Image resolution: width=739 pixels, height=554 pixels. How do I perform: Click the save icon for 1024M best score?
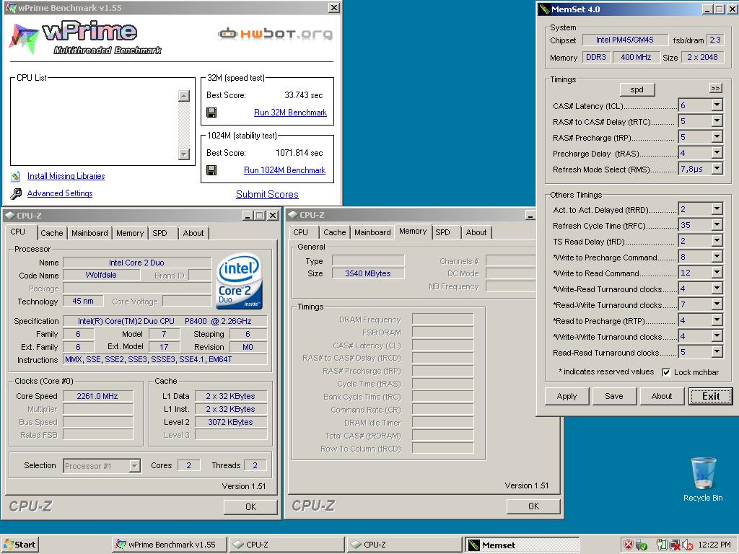coord(211,170)
